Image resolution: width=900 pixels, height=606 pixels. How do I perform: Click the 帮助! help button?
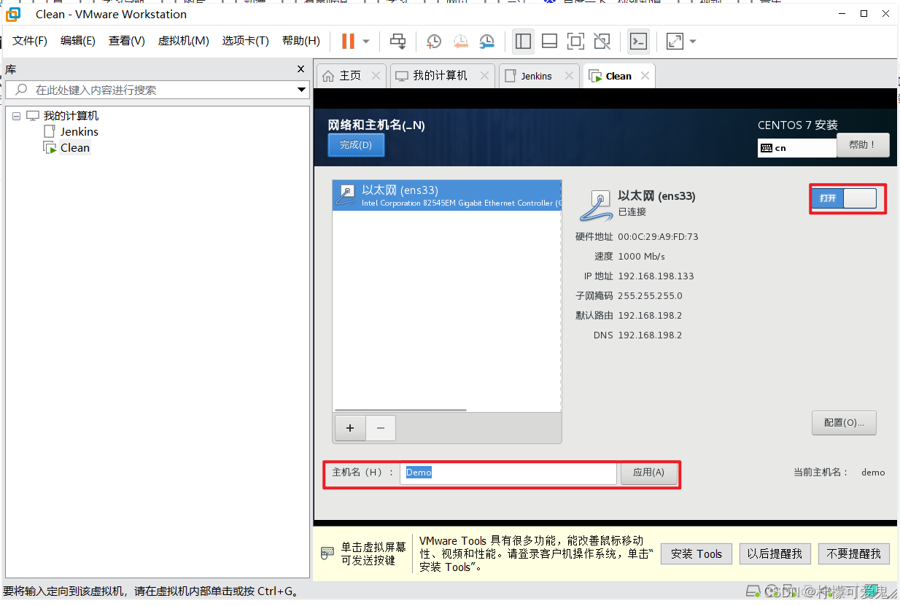[864, 144]
